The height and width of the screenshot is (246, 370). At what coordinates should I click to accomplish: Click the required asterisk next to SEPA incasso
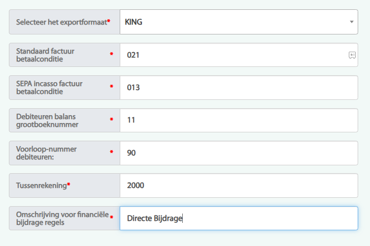click(x=111, y=87)
